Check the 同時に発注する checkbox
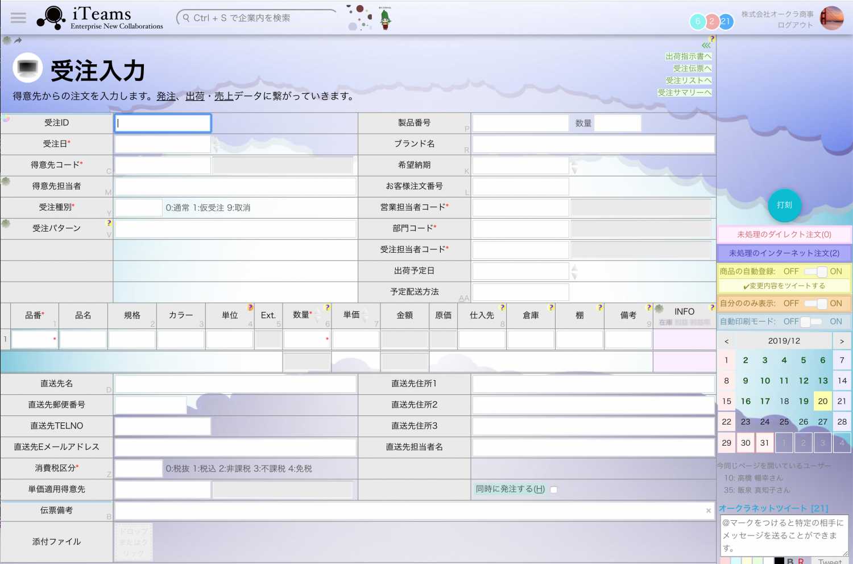Screen dimensions: 853x564 (x=554, y=489)
